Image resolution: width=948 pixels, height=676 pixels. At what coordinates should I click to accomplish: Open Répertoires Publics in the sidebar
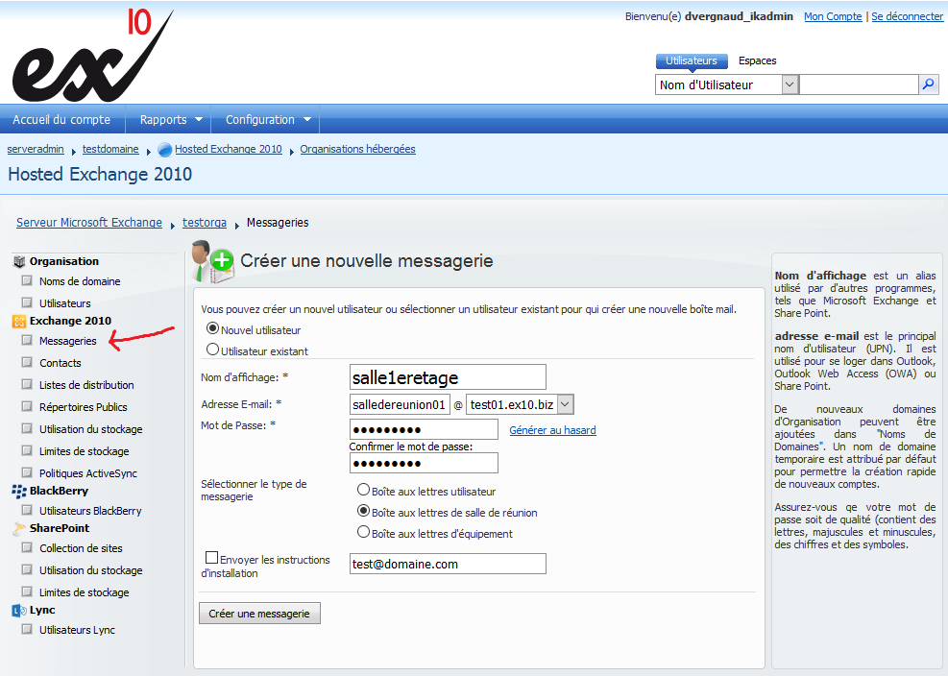(84, 407)
